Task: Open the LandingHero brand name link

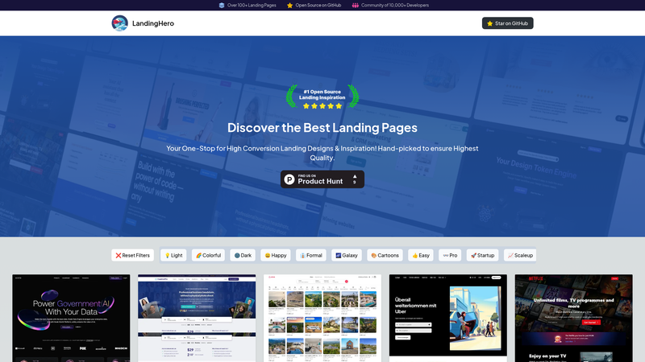Action: (153, 23)
